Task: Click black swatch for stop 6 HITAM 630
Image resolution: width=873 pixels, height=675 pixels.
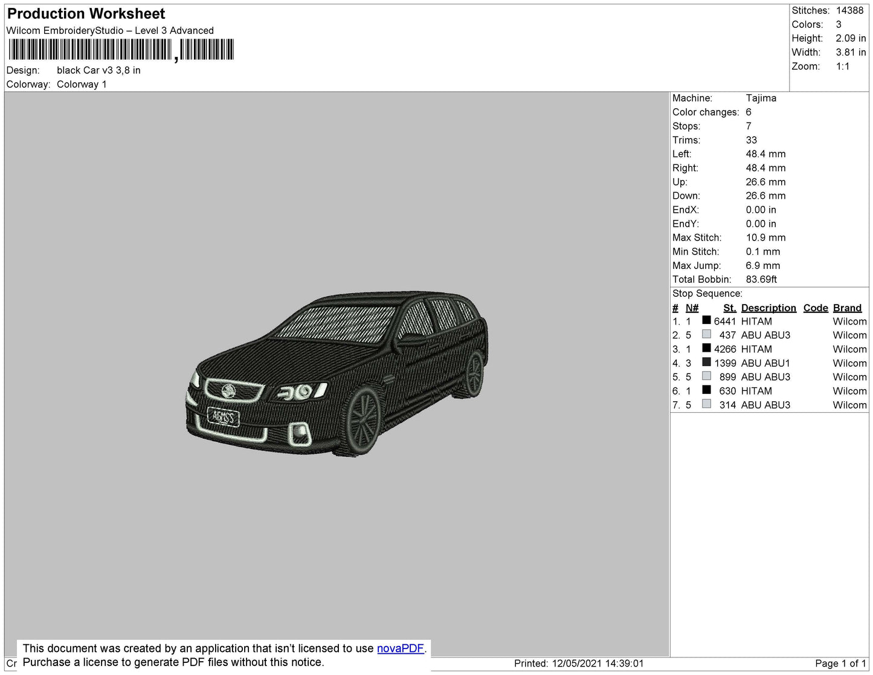Action: pos(706,390)
